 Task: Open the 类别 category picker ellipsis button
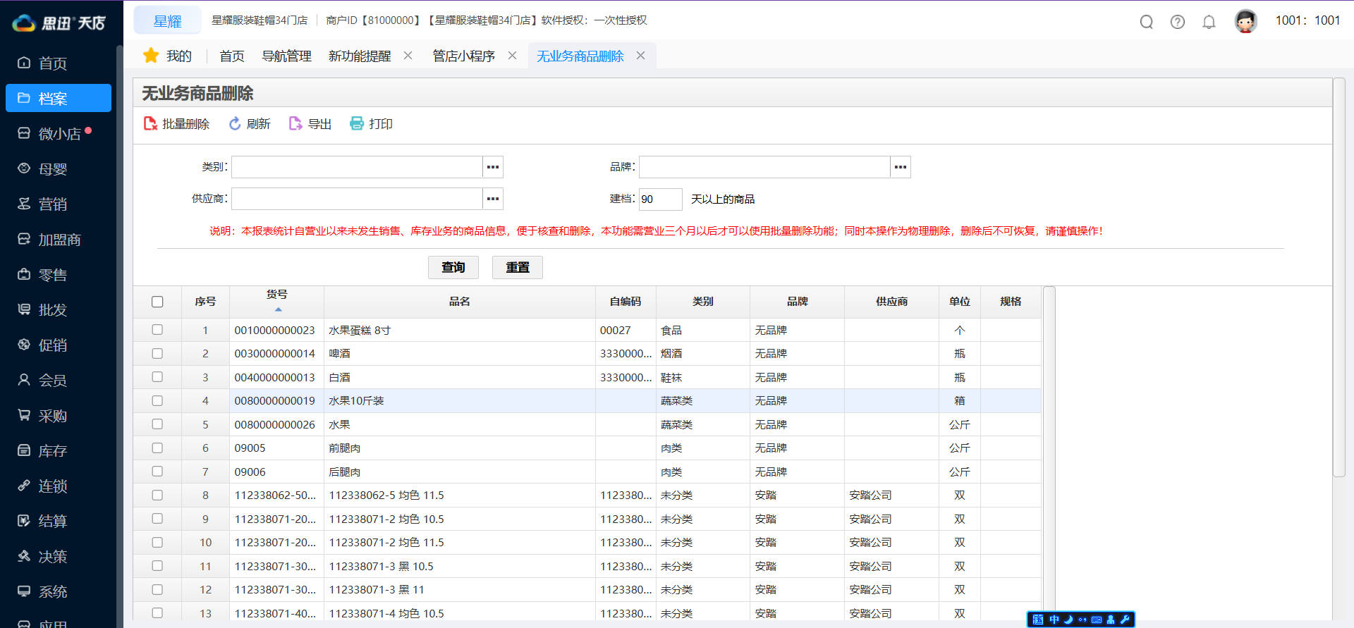coord(493,167)
